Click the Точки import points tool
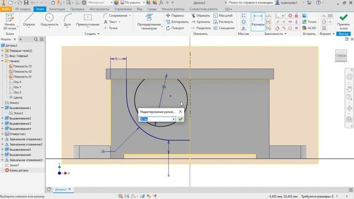This screenshot has height=199, width=354. [309, 22]
